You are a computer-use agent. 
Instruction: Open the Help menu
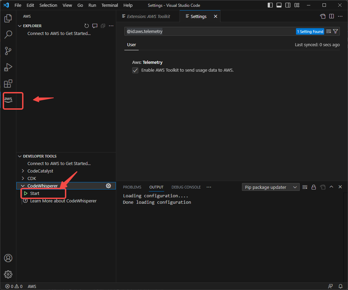(128, 5)
